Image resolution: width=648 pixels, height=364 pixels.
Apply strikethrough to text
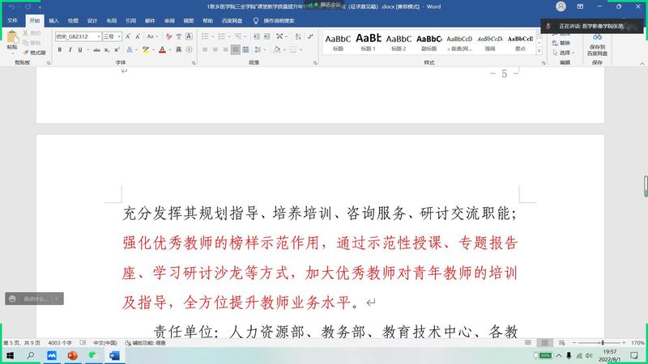pos(96,49)
